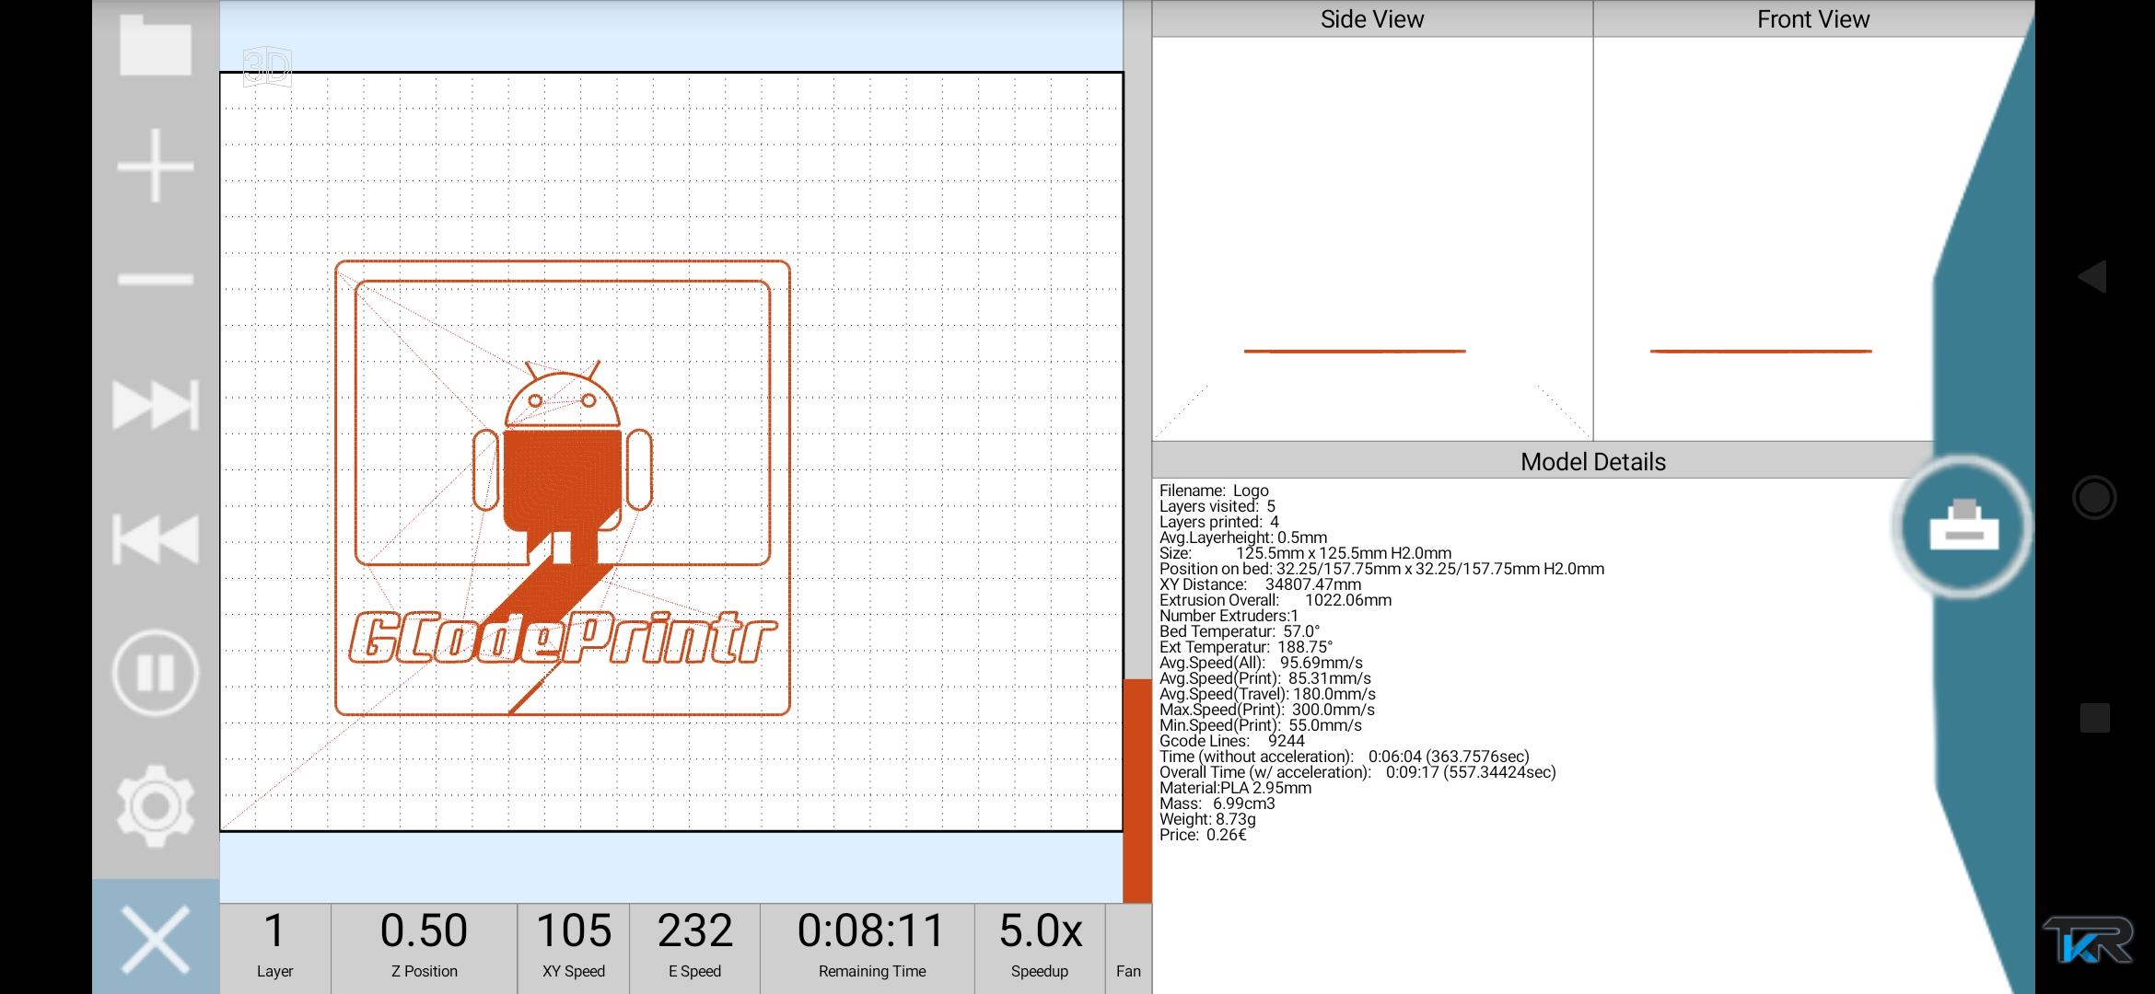The image size is (2155, 994).
Task: Click the 'Time (without acceleration)' line
Action: point(1345,757)
